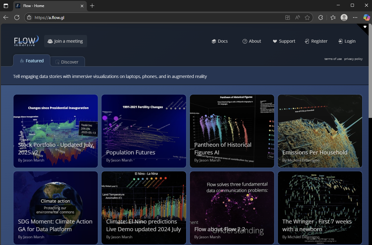Switch to the Featured tab

pos(32,61)
